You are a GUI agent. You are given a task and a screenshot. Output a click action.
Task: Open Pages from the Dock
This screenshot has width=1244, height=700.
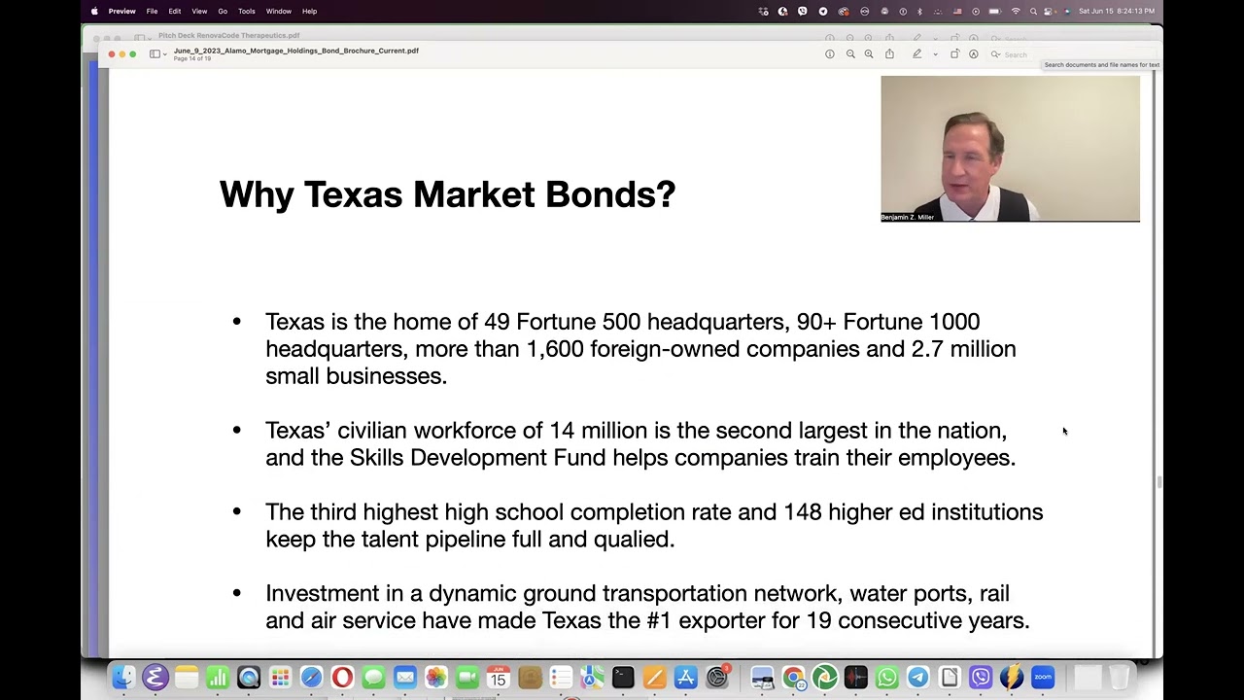(654, 678)
